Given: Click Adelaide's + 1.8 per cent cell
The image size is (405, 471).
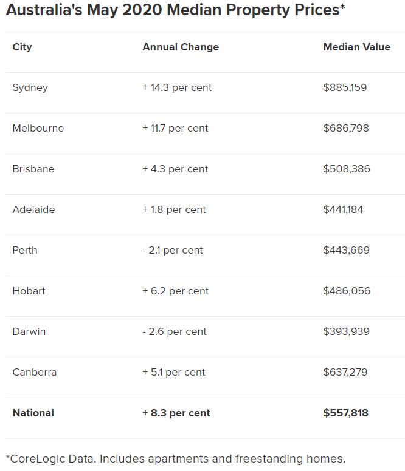Looking at the screenshot, I should click(174, 209).
